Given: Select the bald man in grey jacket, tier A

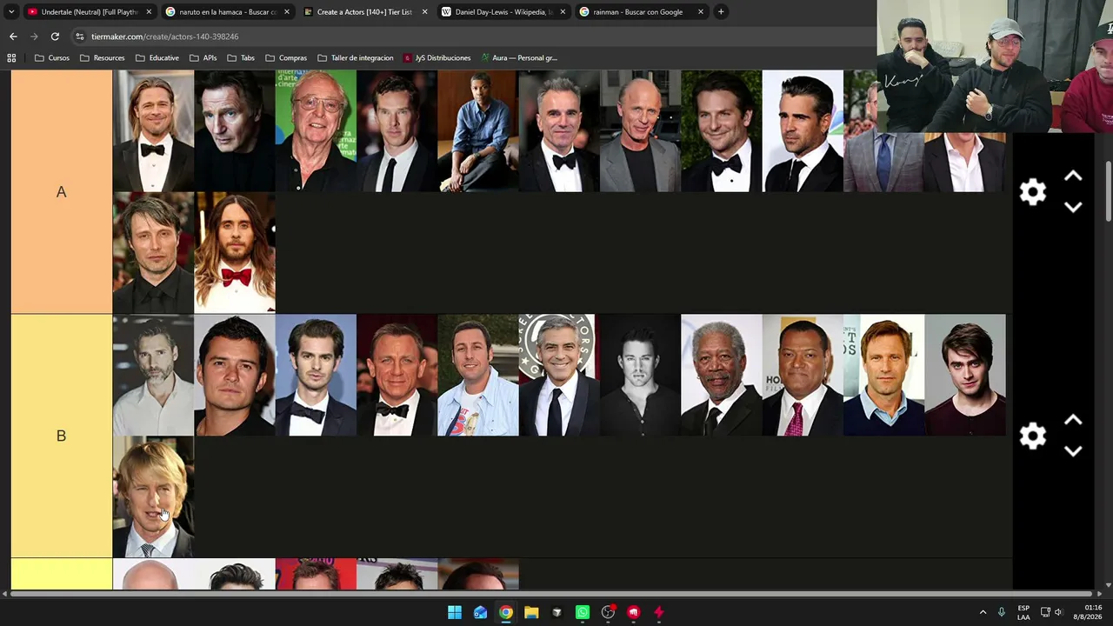Looking at the screenshot, I should coord(641,131).
